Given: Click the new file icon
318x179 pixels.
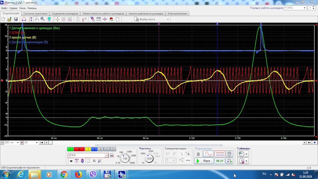Looking at the screenshot, I should pyautogui.click(x=3, y=19).
